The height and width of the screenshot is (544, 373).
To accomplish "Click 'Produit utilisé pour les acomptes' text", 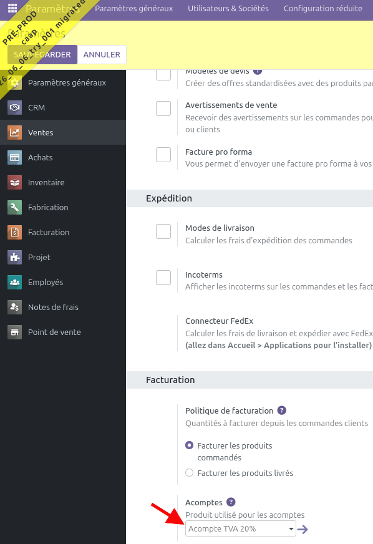I will [x=245, y=515].
